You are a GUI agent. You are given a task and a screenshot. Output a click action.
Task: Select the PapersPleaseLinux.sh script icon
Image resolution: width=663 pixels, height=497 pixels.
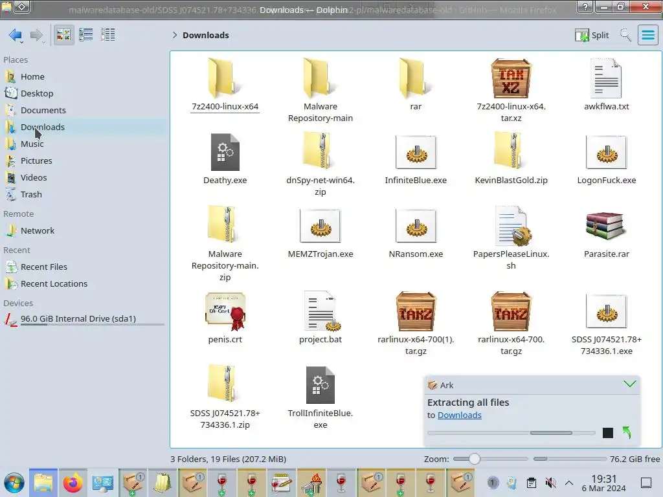point(513,226)
